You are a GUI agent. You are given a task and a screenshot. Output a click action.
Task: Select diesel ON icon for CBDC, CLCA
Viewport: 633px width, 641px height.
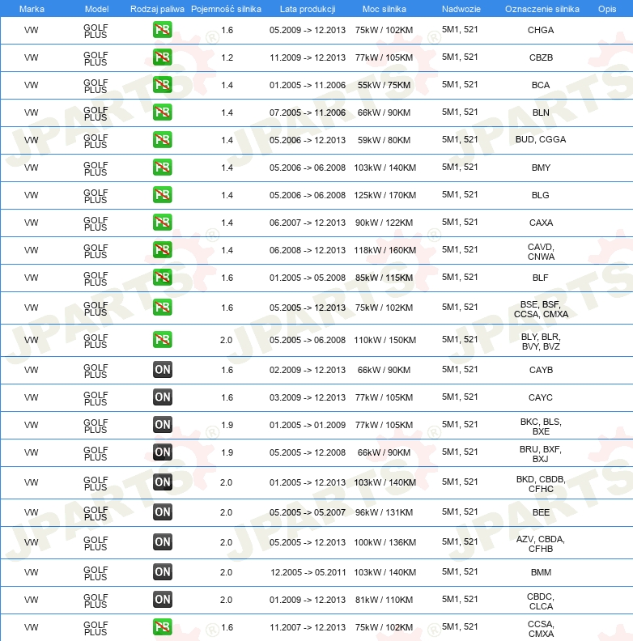(x=163, y=599)
